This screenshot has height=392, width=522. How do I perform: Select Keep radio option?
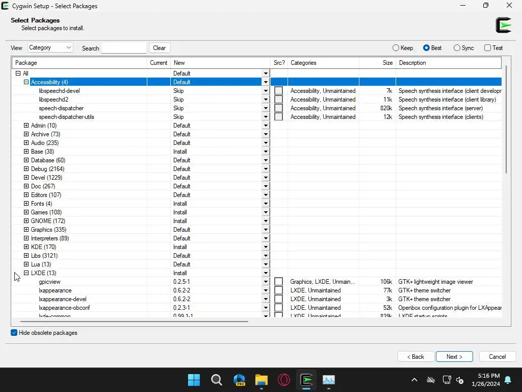pos(403,48)
